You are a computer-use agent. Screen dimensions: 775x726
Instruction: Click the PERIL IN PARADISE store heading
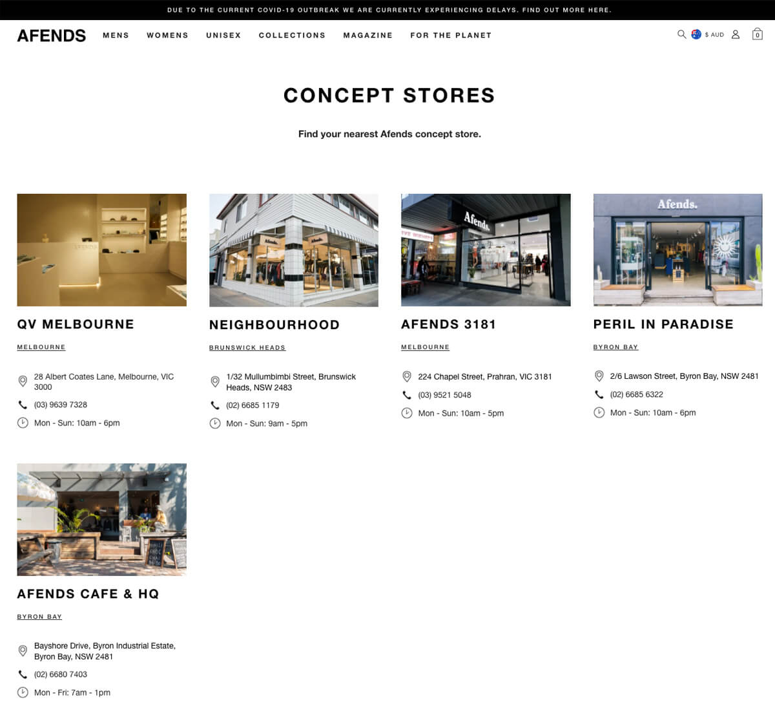coord(663,325)
